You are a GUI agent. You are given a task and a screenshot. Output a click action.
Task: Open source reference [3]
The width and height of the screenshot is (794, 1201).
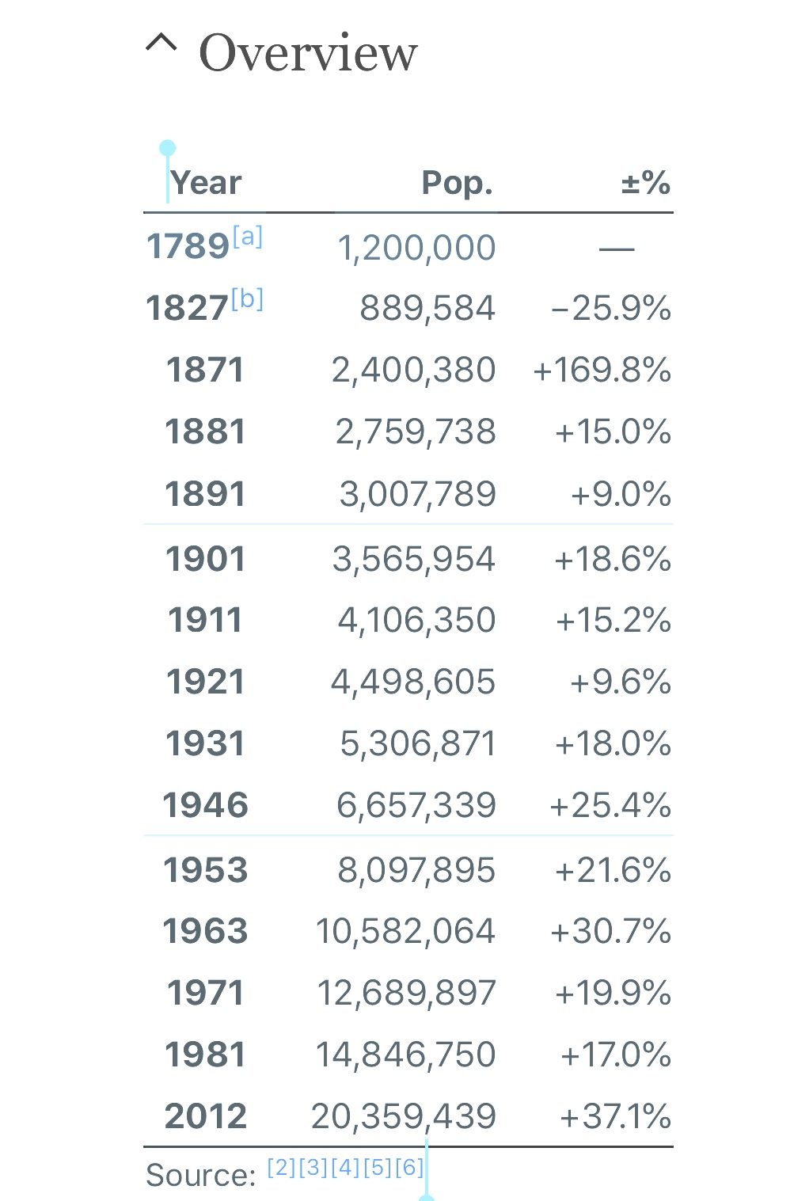[x=313, y=1167]
